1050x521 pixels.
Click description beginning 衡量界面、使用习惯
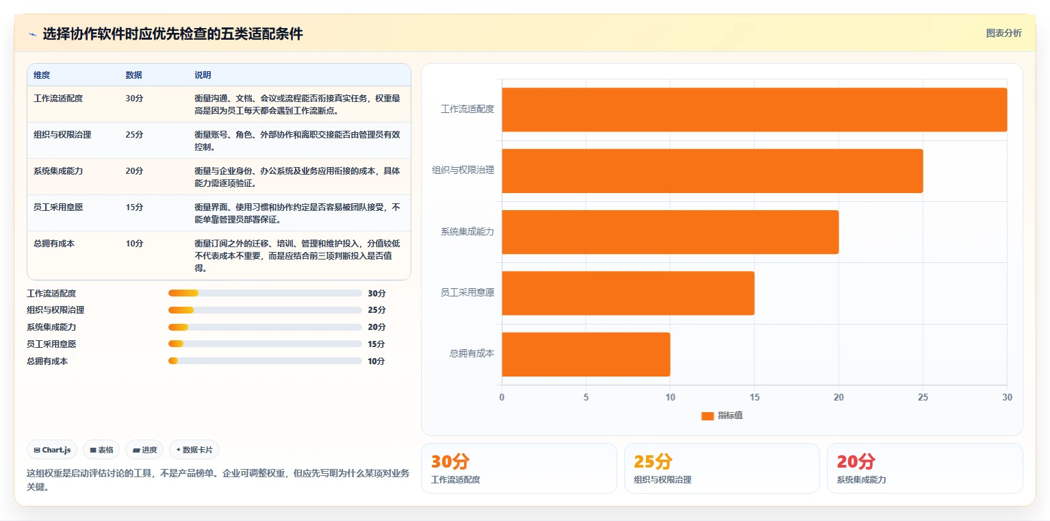[298, 213]
